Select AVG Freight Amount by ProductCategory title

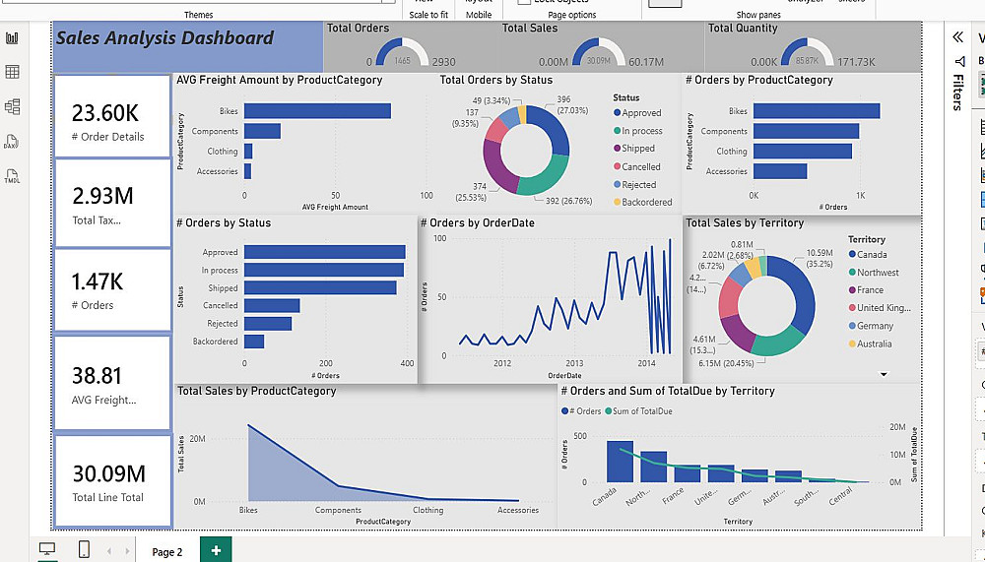tap(279, 80)
